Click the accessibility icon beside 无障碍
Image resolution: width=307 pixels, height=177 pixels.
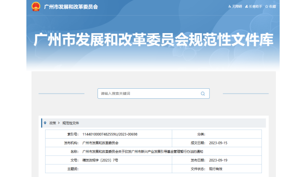pos(230,6)
